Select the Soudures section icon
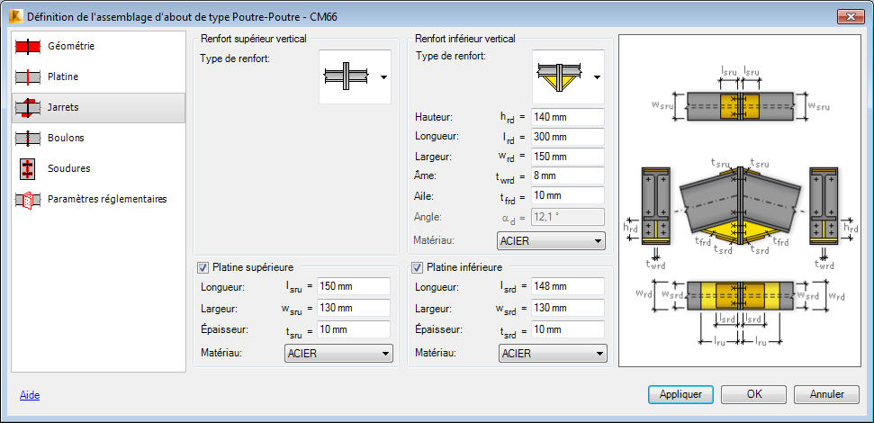 coord(26,168)
